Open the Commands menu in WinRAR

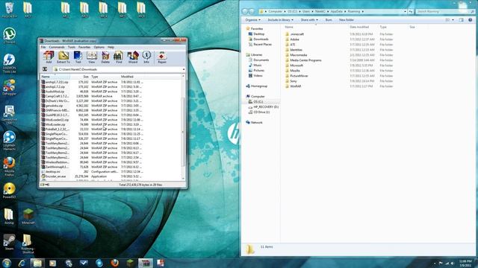point(57,48)
